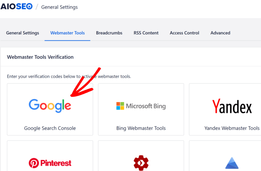This screenshot has height=171, width=261.
Task: Click the AIOSEO logo
Action: pos(17,6)
